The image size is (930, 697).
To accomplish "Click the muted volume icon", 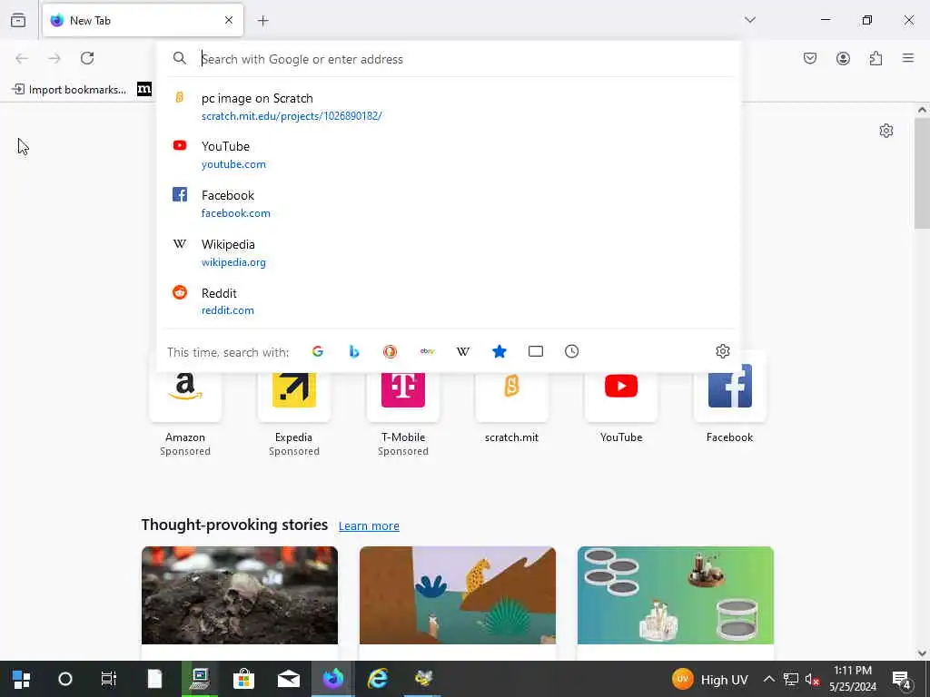I will [813, 679].
